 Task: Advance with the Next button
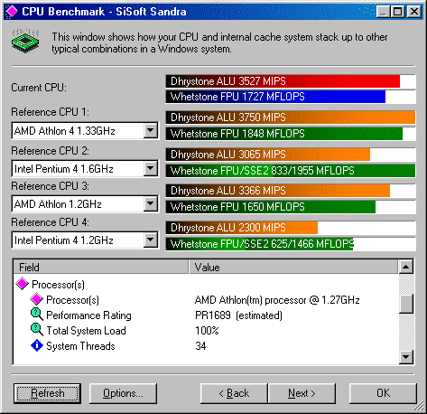pos(302,393)
